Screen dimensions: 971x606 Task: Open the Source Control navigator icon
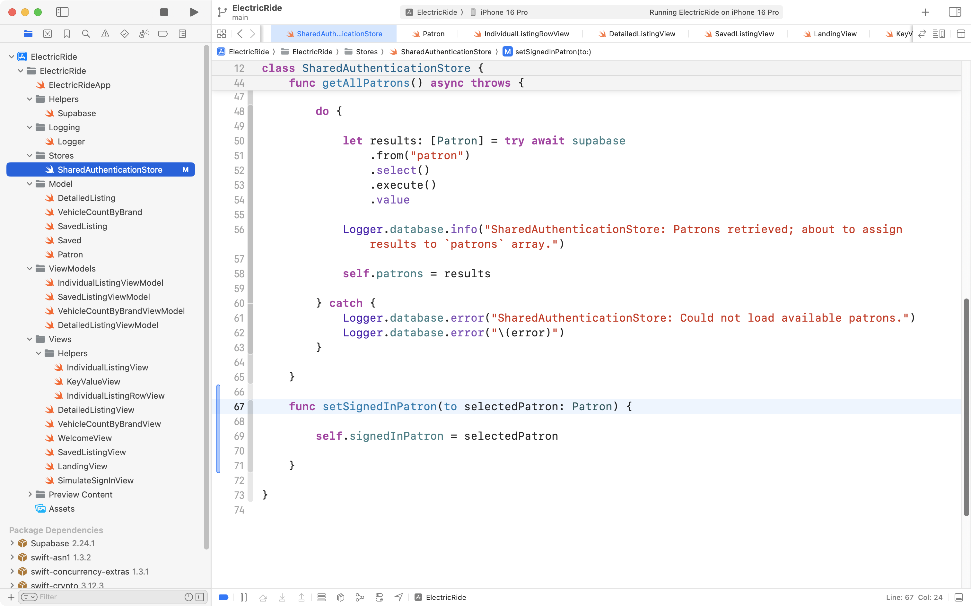47,34
